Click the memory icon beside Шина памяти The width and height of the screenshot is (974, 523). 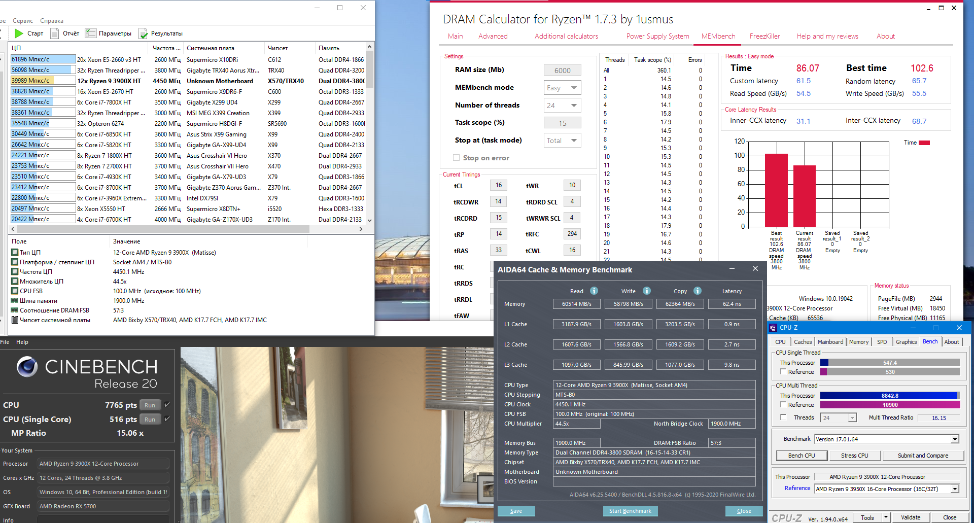click(15, 300)
